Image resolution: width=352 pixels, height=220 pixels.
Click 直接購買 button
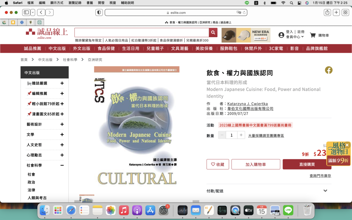tap(307, 164)
